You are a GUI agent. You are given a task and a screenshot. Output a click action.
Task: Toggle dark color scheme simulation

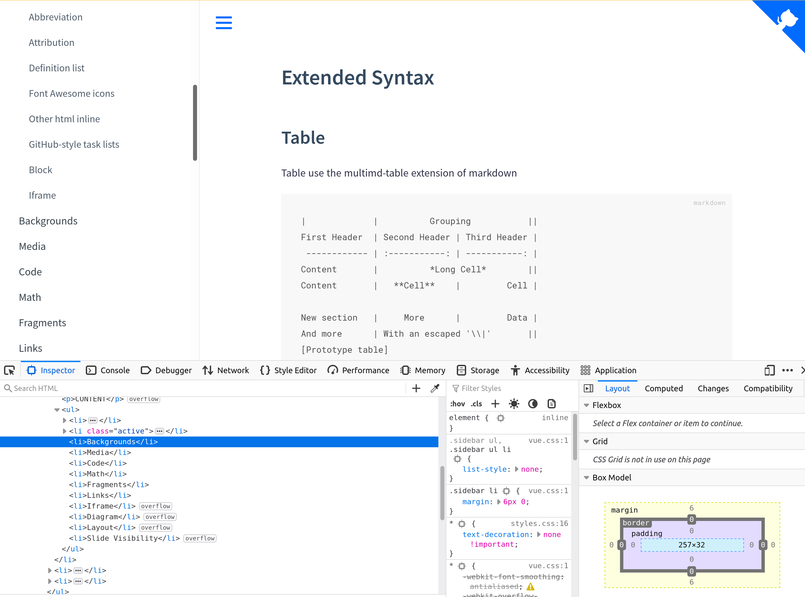click(533, 404)
